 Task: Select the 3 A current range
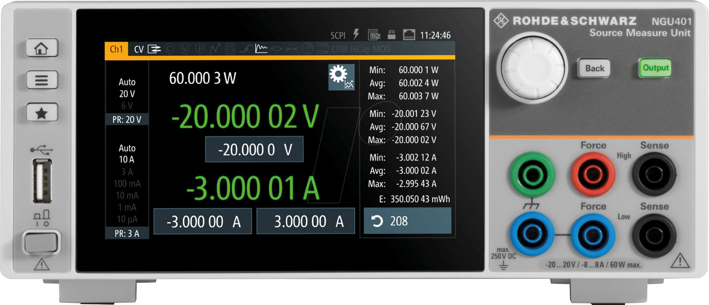coord(127,172)
